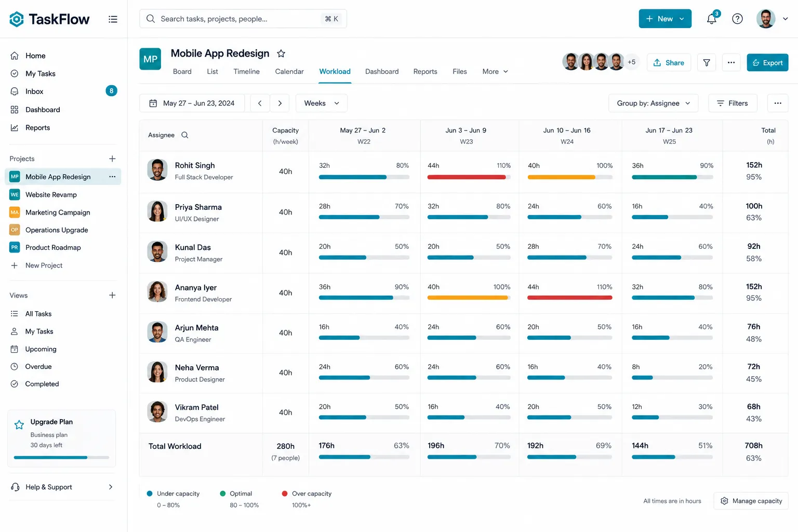The width and height of the screenshot is (798, 532).
Task: Click New Project in sidebar
Action: click(x=44, y=265)
